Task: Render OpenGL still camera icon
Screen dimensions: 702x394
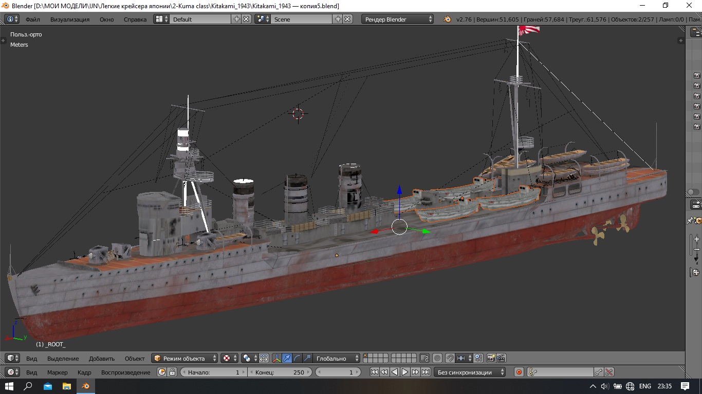Action: pyautogui.click(x=491, y=358)
